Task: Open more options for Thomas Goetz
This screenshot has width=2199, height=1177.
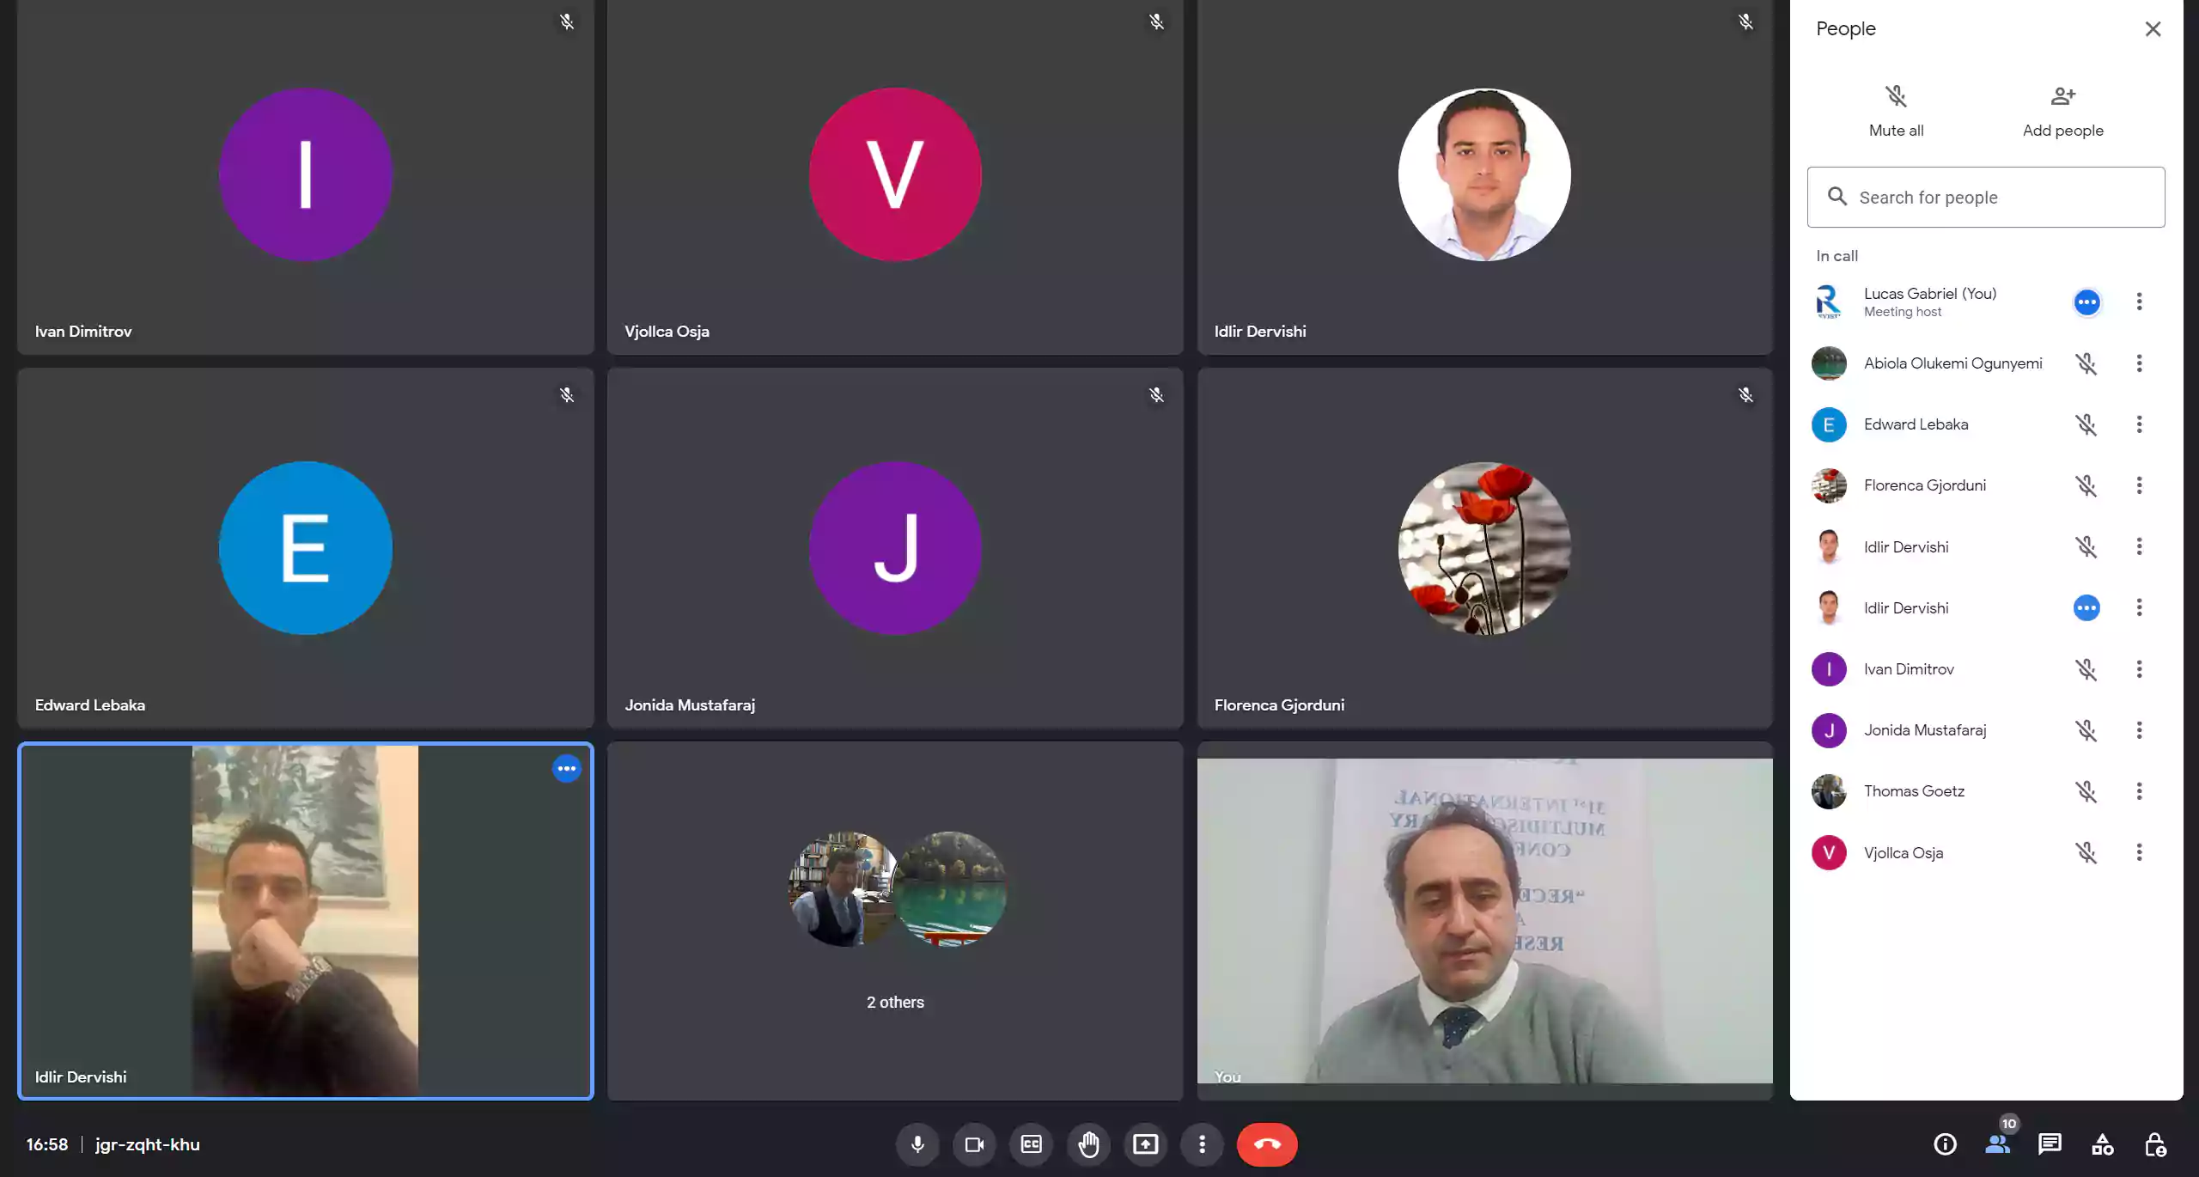Action: [2139, 791]
